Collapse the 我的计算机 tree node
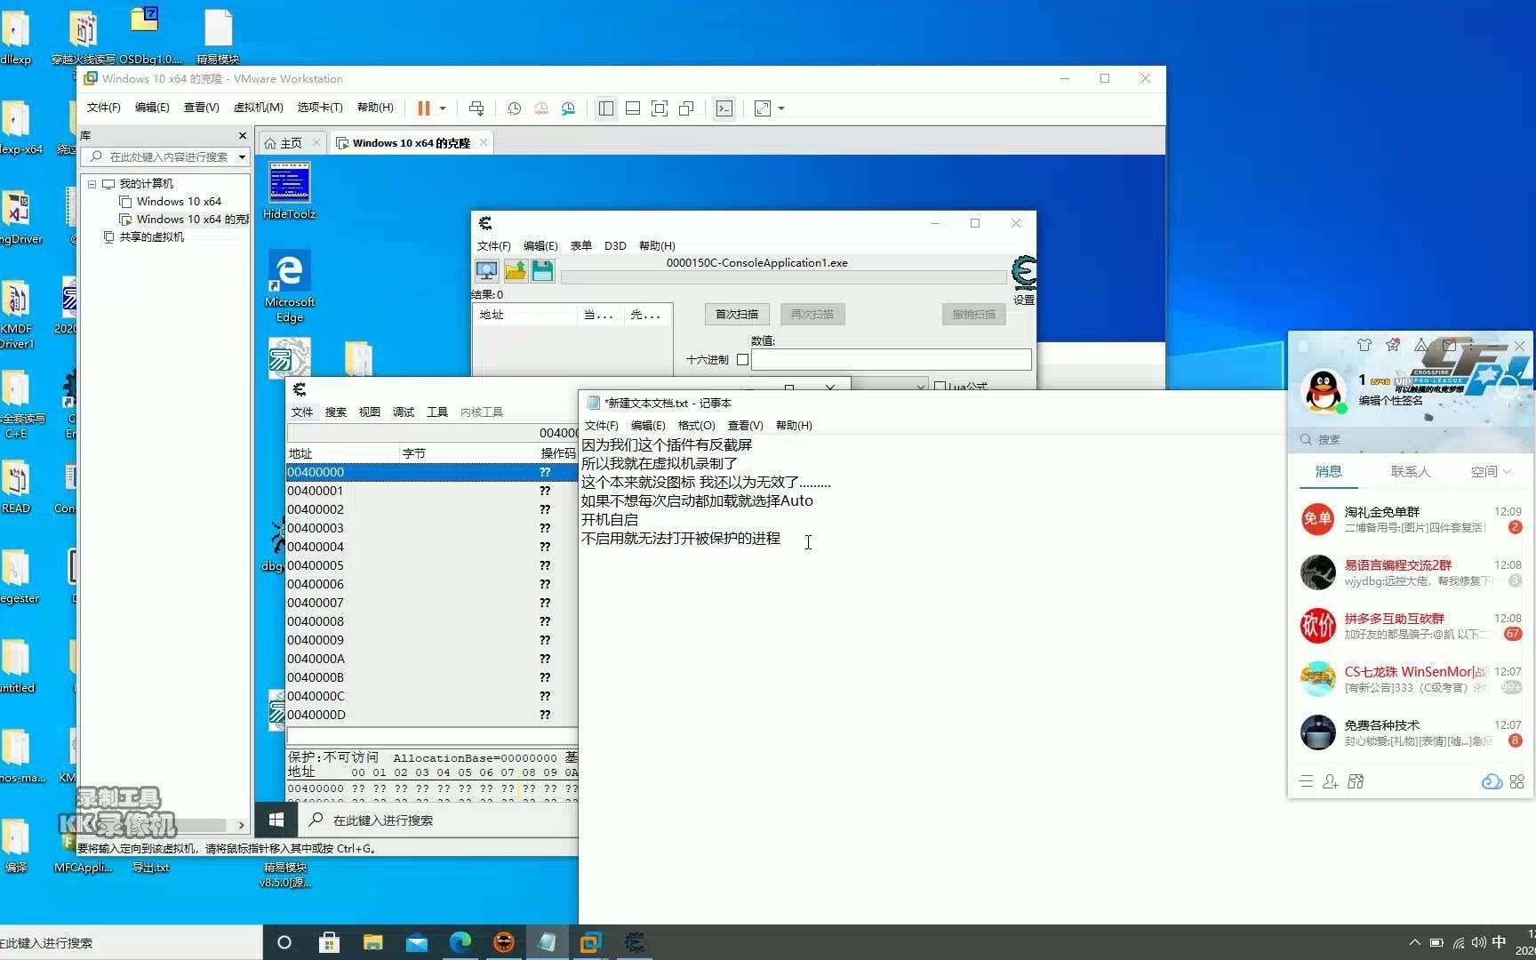 92,183
